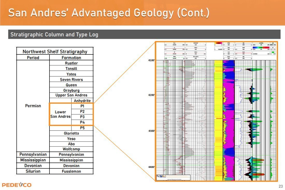Select the Wolfcamp formation cell

point(71,149)
